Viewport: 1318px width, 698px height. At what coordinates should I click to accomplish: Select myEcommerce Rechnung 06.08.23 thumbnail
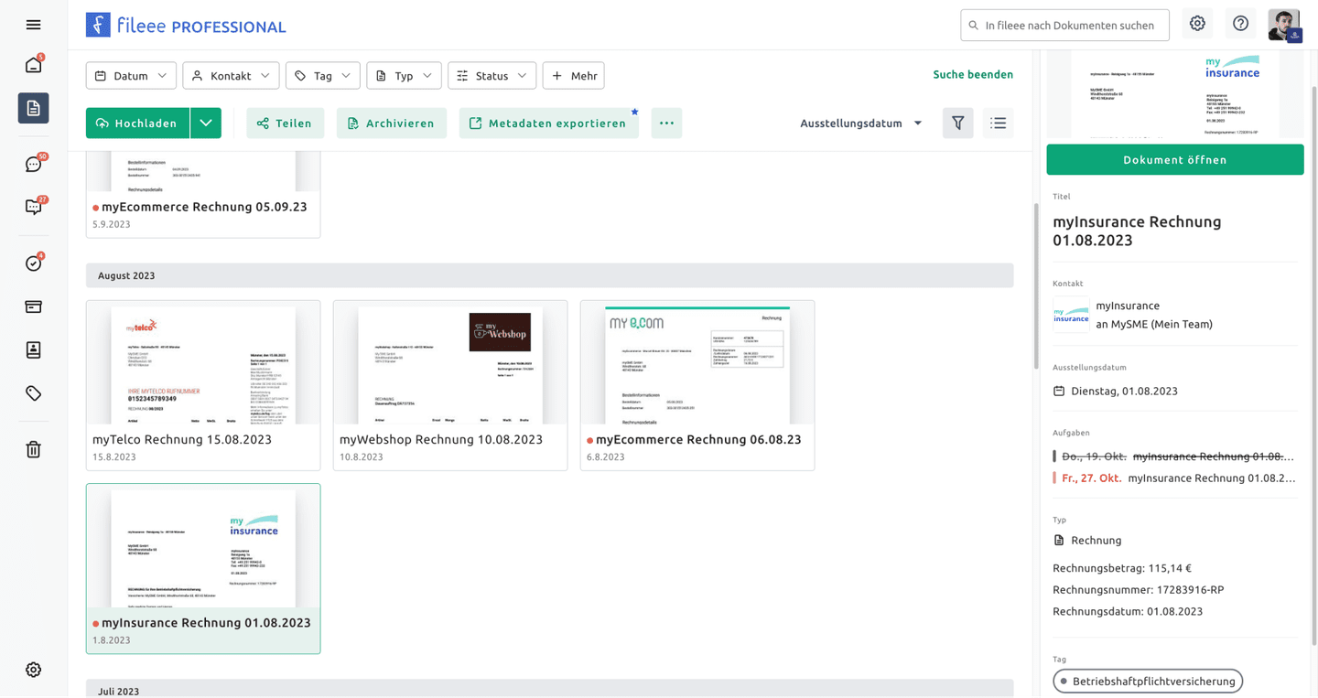tap(697, 385)
